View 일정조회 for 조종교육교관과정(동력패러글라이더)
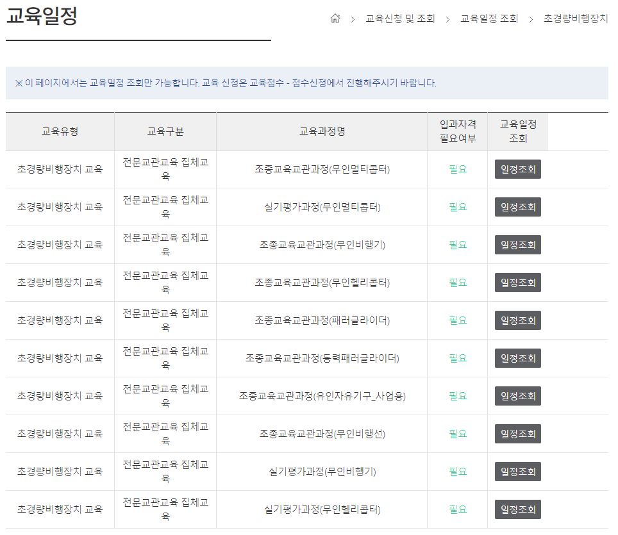The image size is (618, 535). 518,358
